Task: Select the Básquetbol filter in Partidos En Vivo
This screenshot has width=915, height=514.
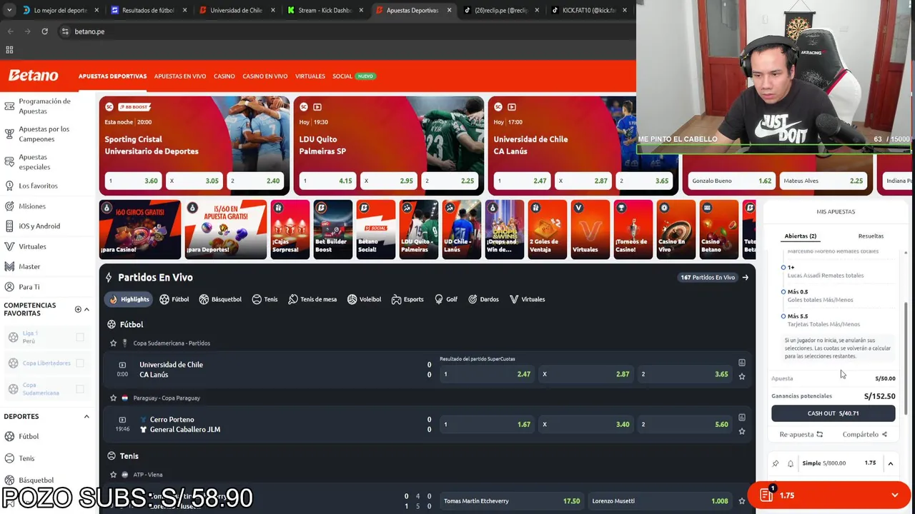Action: pyautogui.click(x=220, y=299)
